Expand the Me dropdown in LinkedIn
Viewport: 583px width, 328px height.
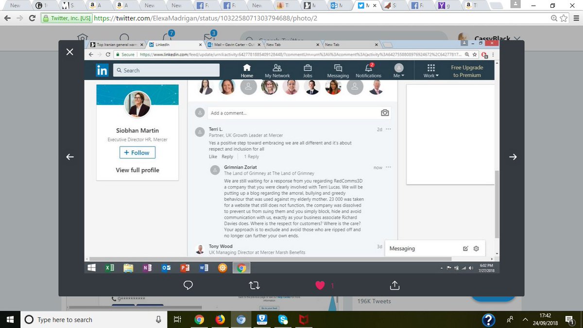(398, 71)
